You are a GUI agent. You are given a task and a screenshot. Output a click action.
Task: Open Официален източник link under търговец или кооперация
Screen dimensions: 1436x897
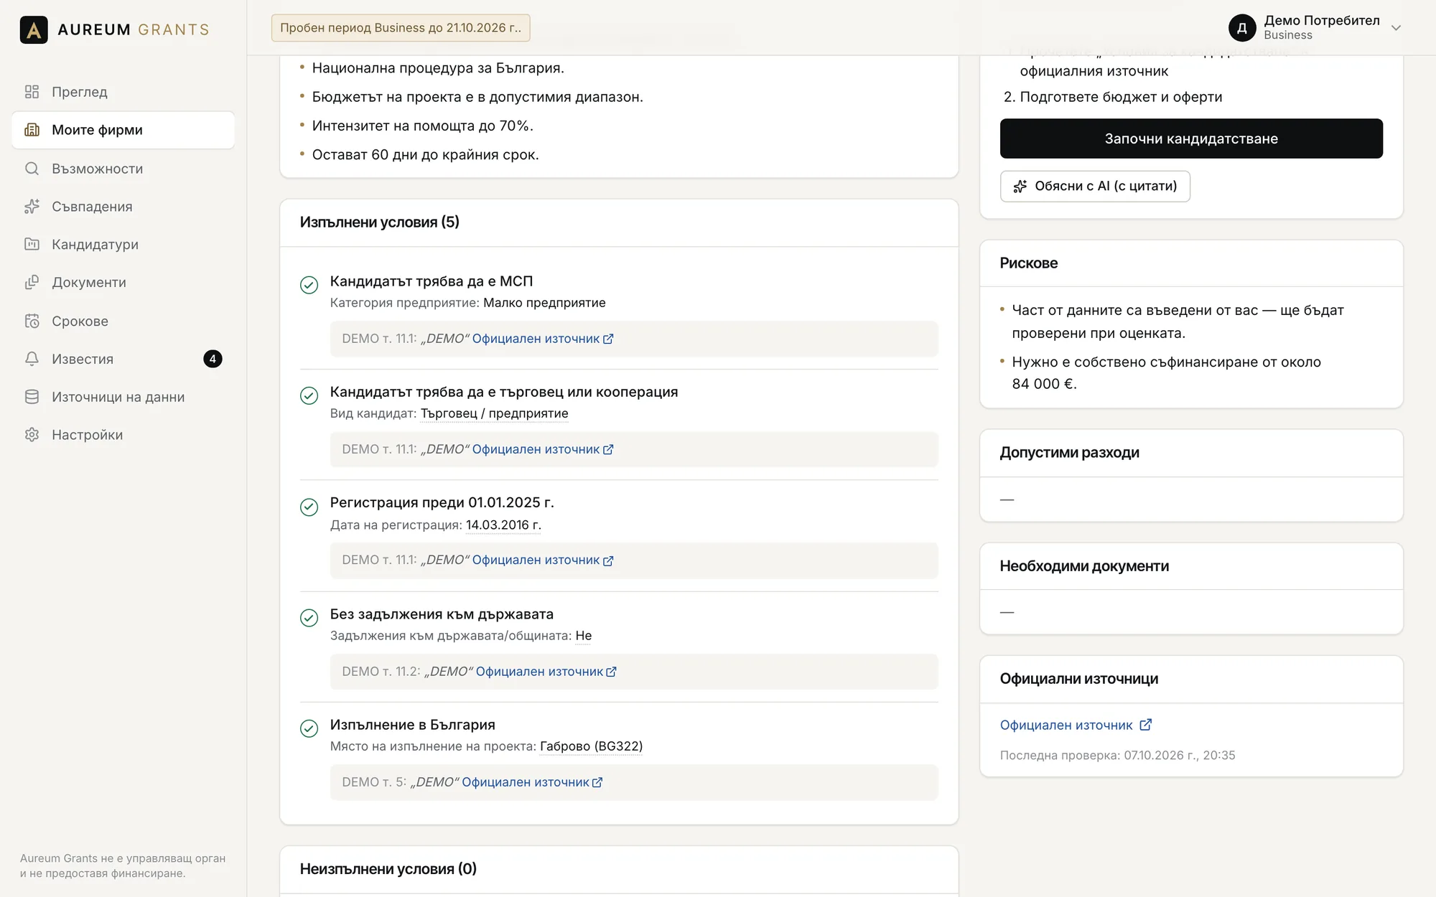pos(543,449)
